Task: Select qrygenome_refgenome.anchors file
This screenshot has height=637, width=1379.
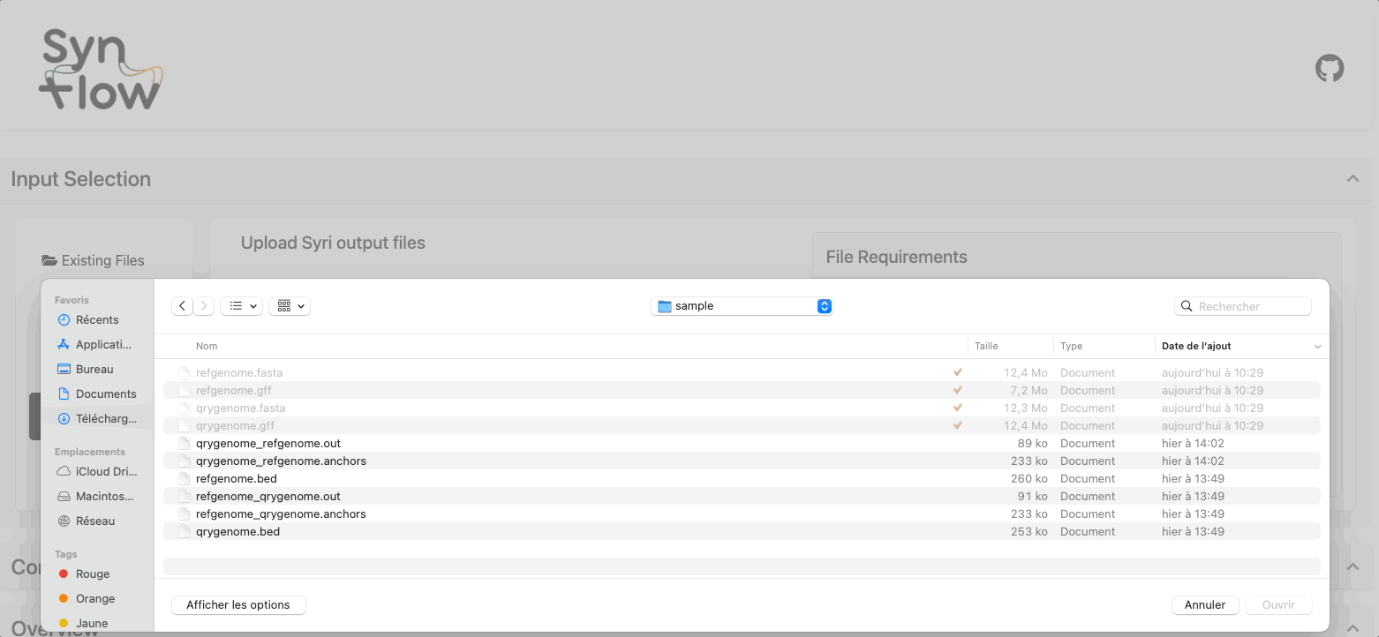Action: [742, 461]
